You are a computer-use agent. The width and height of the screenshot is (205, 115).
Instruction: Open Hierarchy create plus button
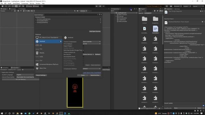[x=112, y=11]
